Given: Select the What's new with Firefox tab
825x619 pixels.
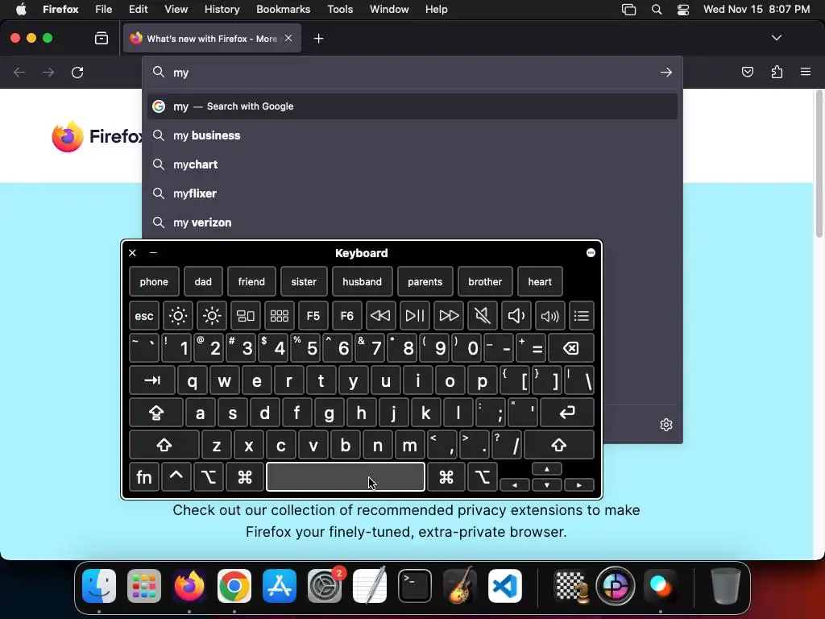Looking at the screenshot, I should [x=212, y=39].
